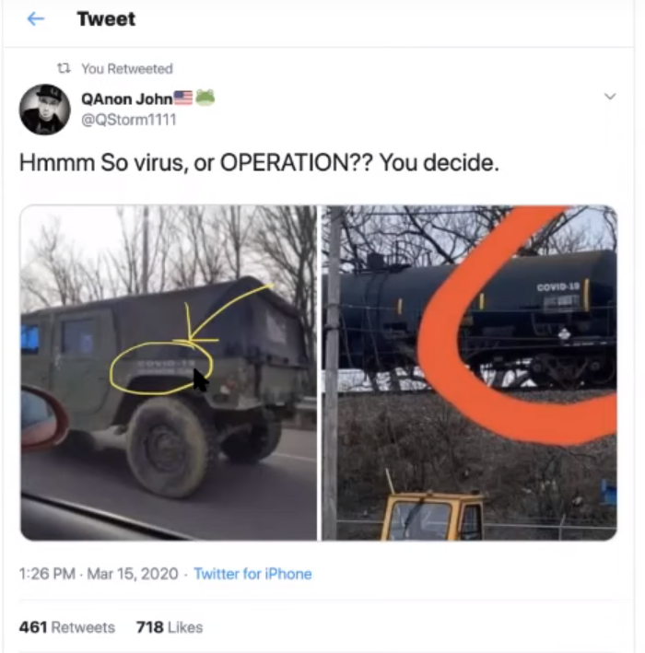Click the Twitter for iPhone link
Viewport: 645px width, 653px height.
coord(252,574)
